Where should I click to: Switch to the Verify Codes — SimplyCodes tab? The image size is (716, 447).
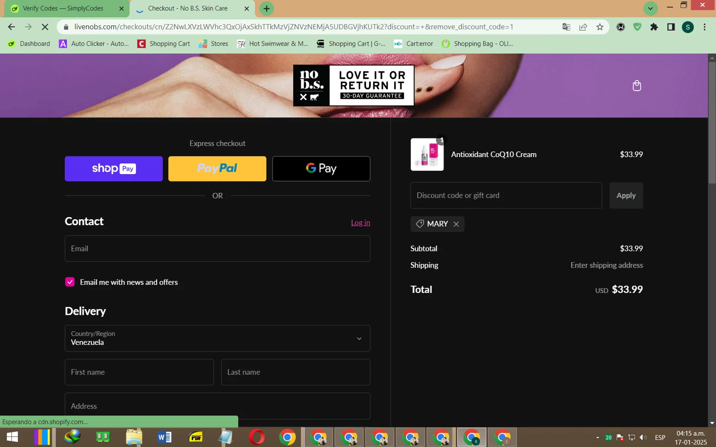66,9
